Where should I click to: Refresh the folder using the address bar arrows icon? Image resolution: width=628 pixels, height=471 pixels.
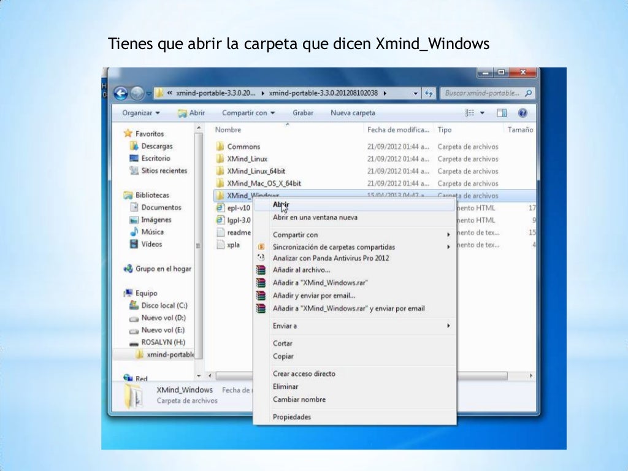429,93
